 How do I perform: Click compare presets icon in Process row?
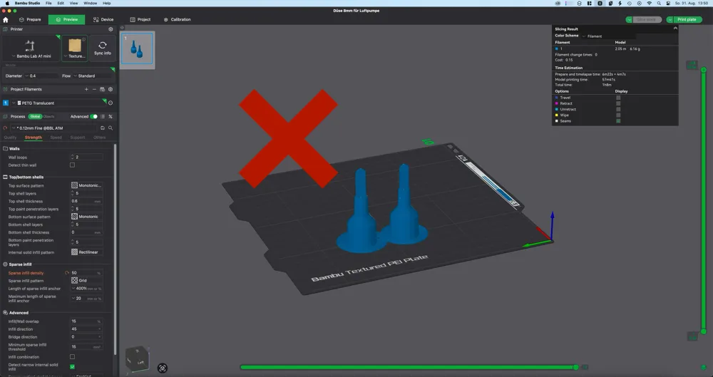coord(111,116)
